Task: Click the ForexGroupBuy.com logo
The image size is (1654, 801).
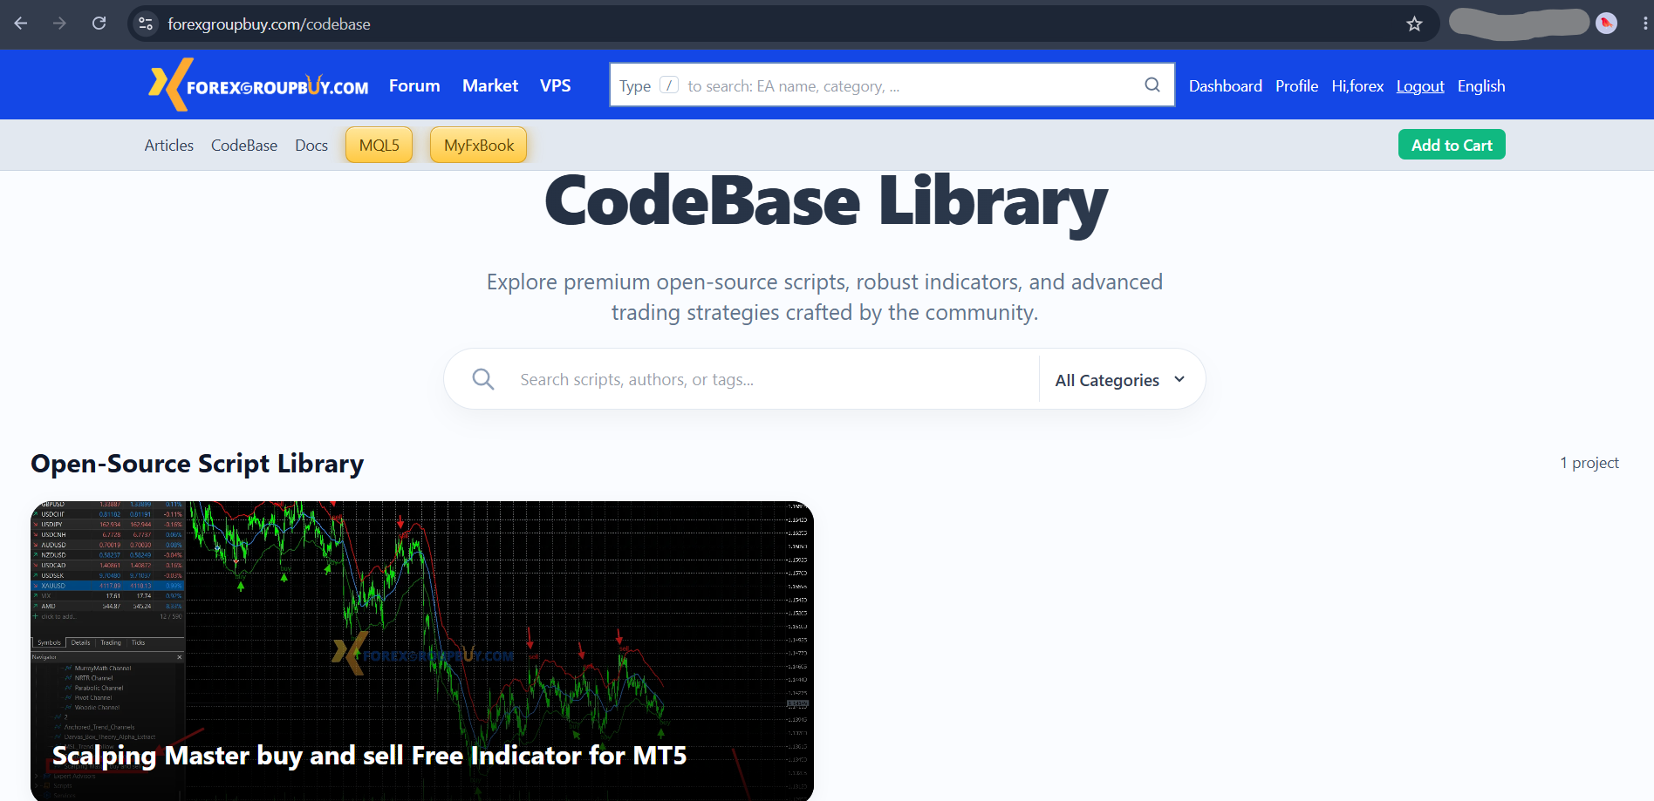Action: point(258,85)
